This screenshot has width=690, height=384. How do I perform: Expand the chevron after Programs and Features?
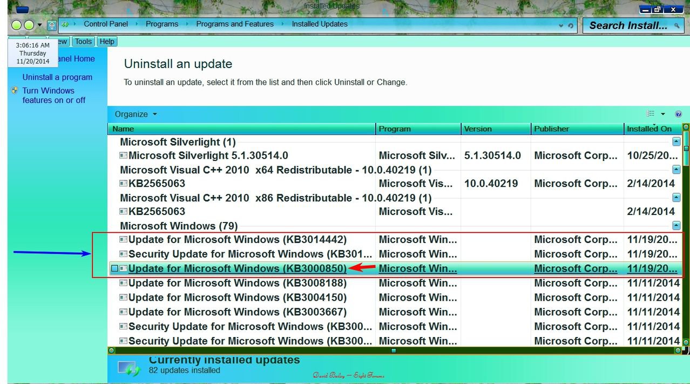[x=283, y=24]
